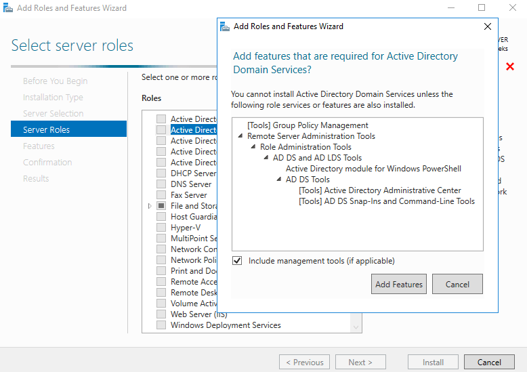Click the main wizard title bar icon

click(7, 7)
